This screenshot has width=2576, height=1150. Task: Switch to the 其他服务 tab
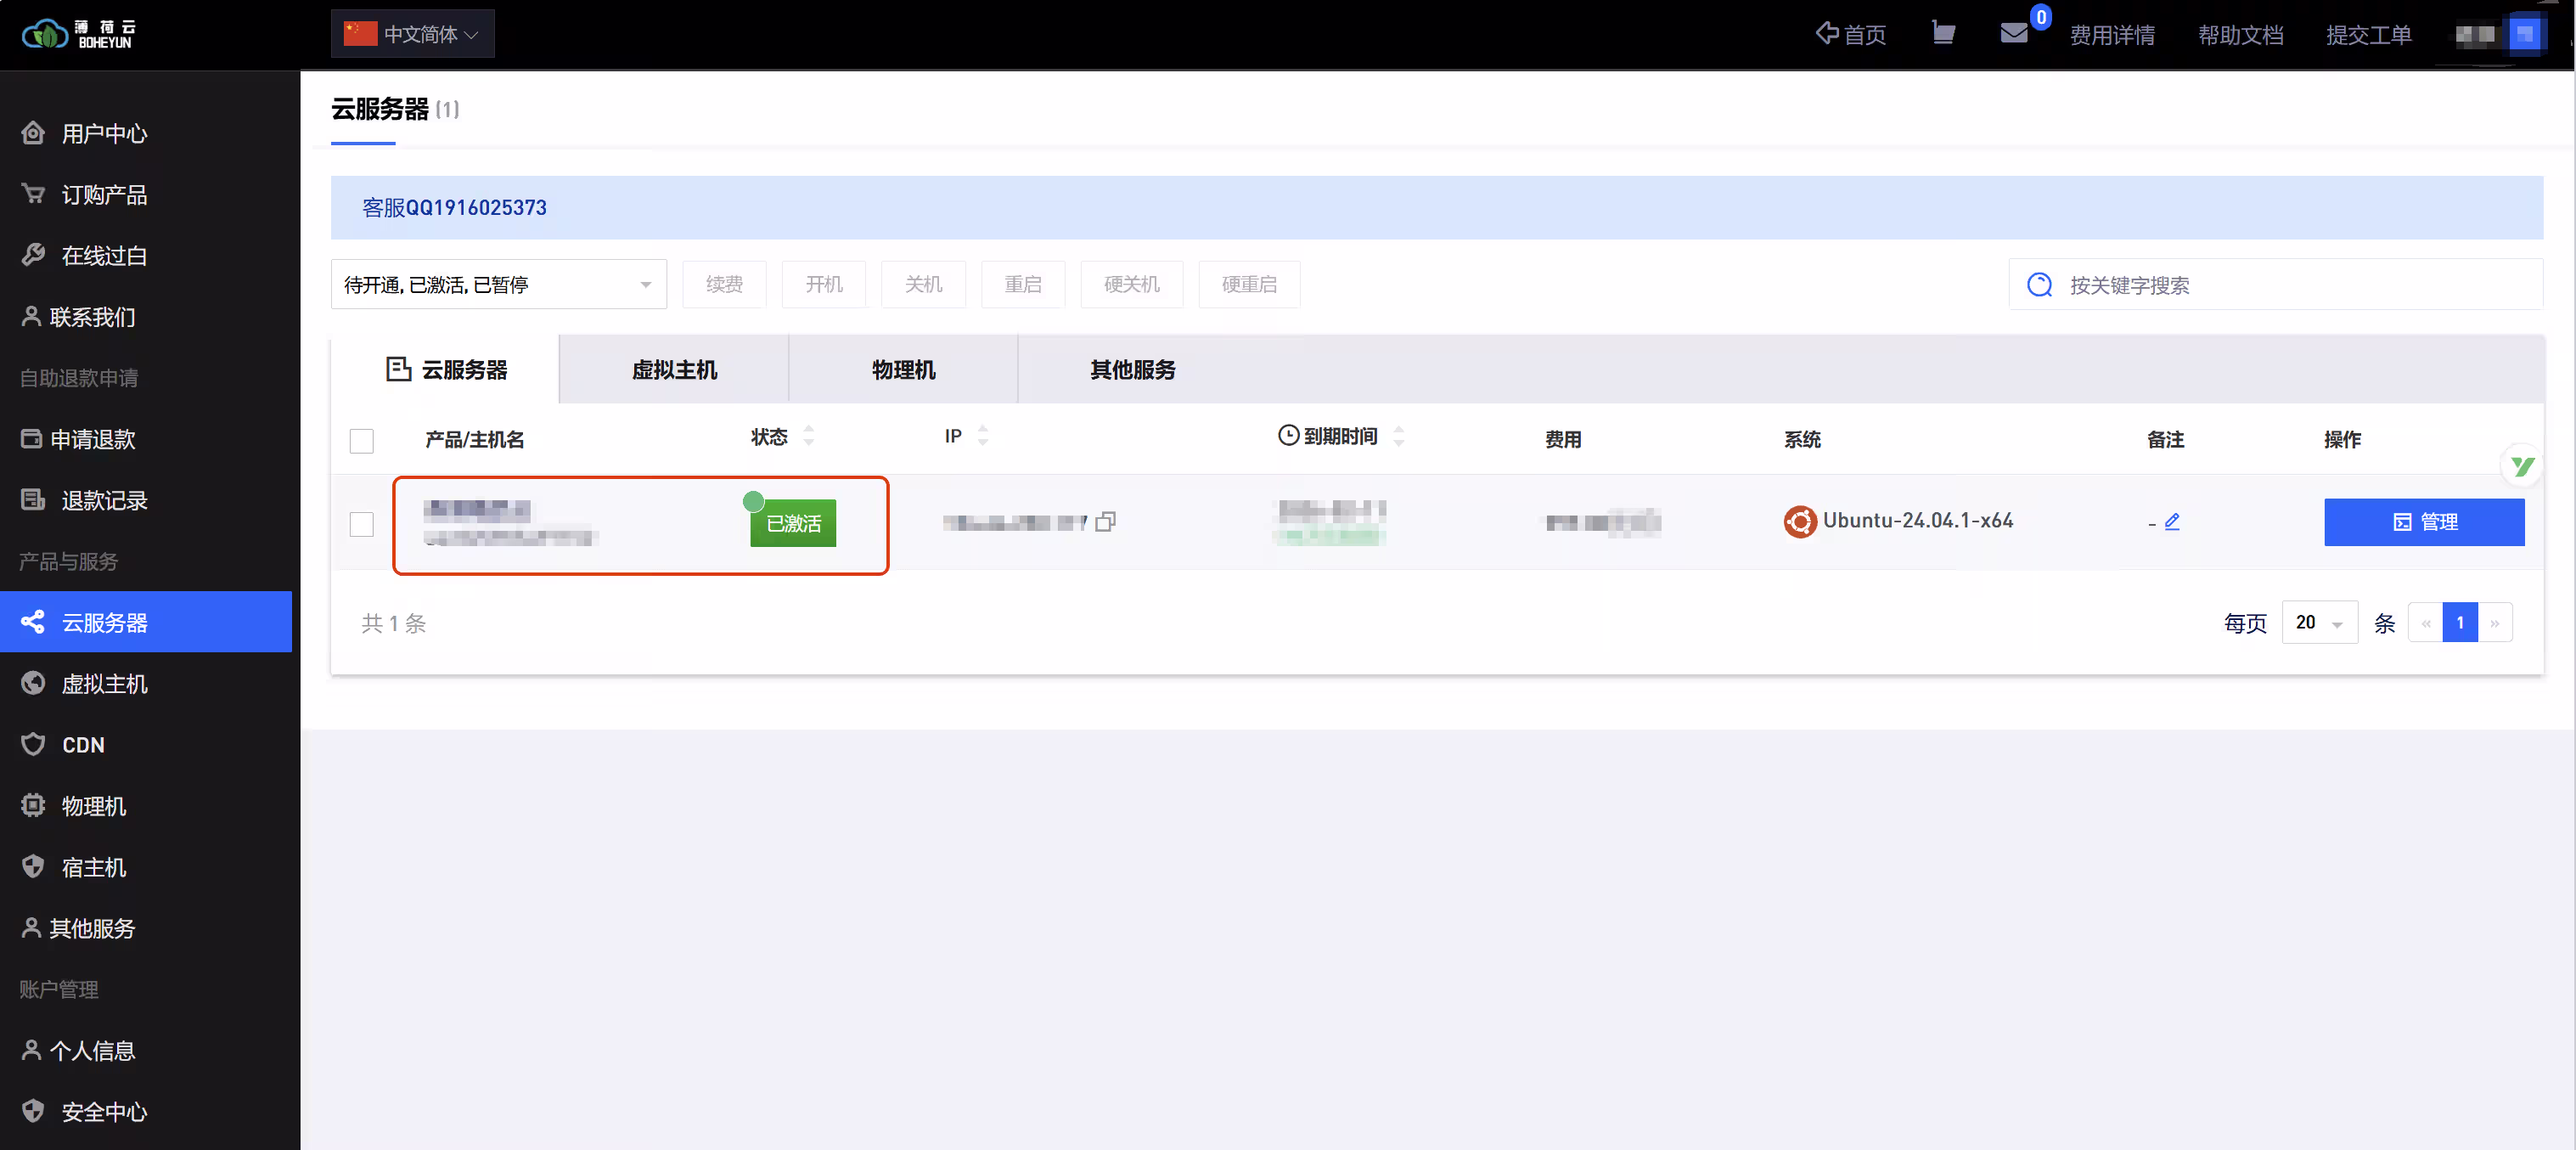(1132, 370)
